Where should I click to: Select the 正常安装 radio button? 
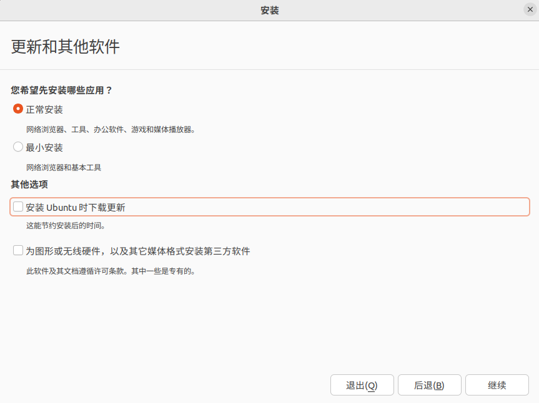[x=18, y=109]
